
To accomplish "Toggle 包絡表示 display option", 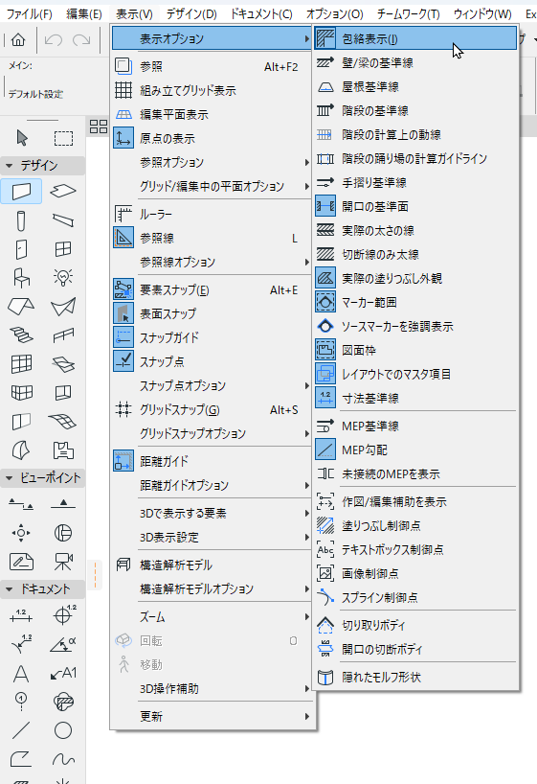I will click(415, 38).
